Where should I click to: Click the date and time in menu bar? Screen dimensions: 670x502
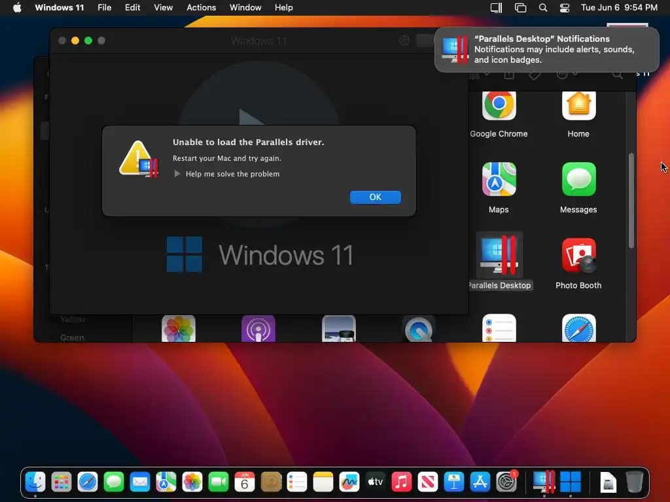click(619, 8)
